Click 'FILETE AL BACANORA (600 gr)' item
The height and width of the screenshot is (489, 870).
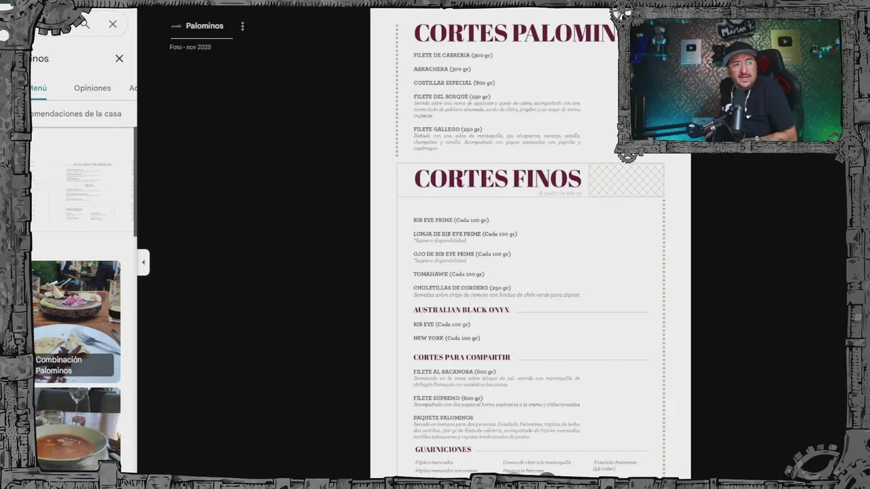454,372
